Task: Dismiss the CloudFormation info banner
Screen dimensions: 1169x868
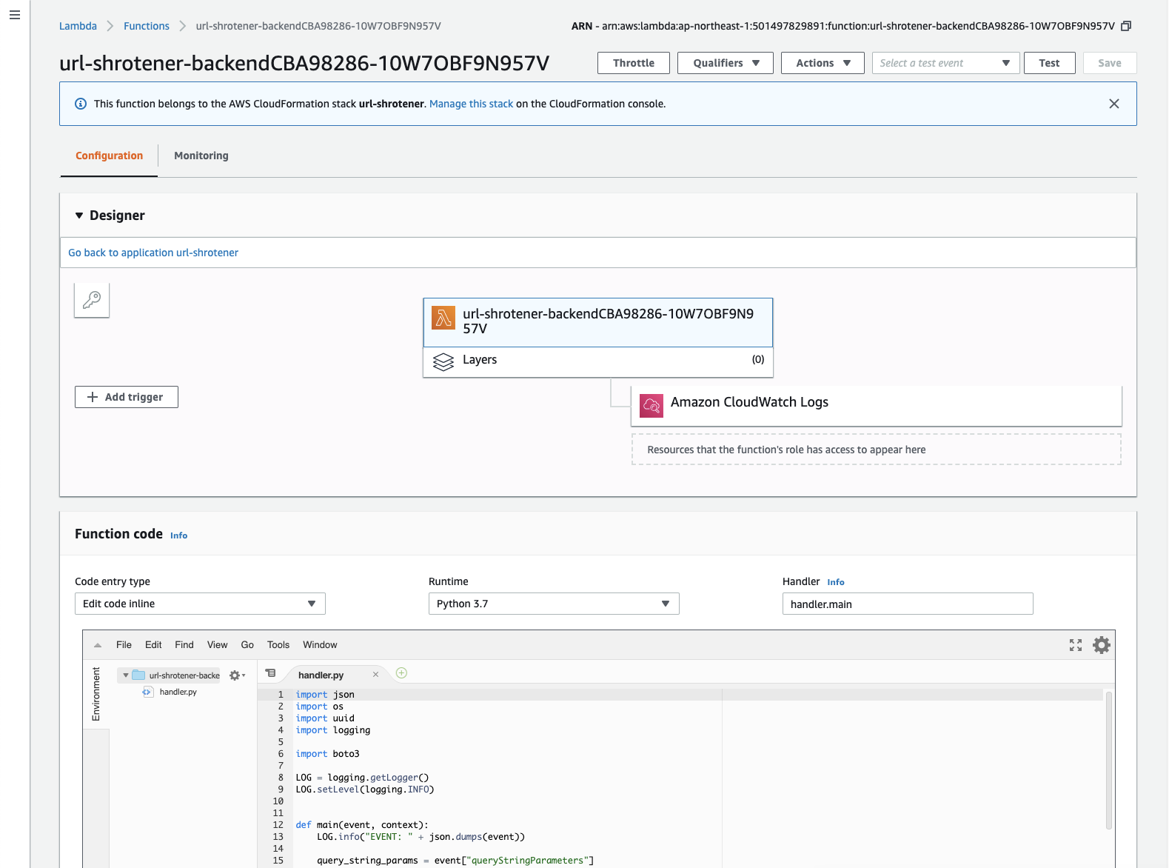Action: (x=1113, y=104)
